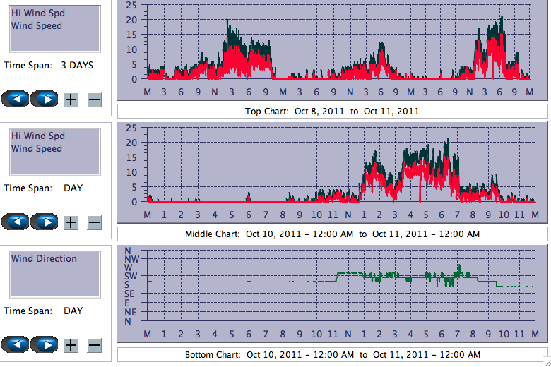
Task: Click forward arrow for top chart
Action: click(45, 99)
